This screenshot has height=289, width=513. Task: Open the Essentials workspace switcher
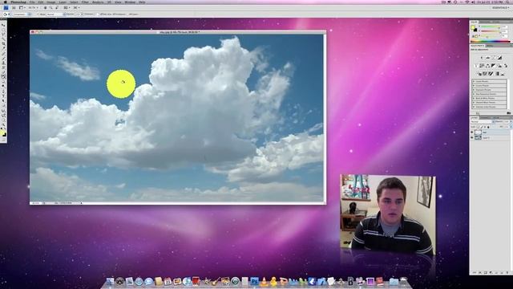tap(500, 7)
